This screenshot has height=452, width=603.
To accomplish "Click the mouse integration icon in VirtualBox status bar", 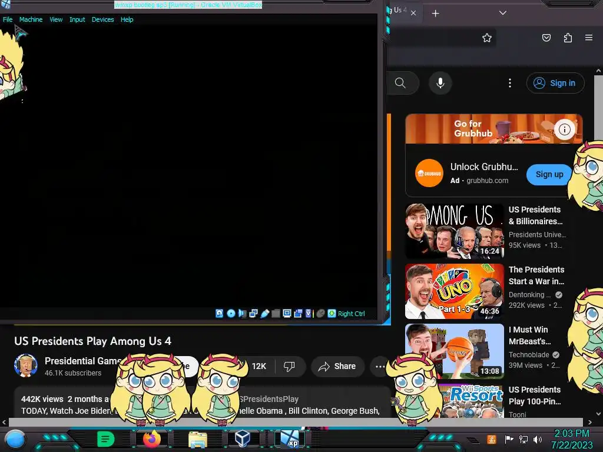I will (x=320, y=314).
